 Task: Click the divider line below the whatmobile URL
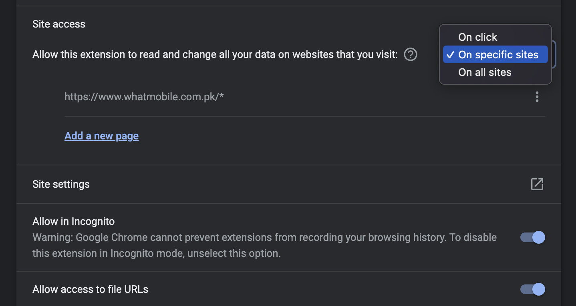point(305,116)
